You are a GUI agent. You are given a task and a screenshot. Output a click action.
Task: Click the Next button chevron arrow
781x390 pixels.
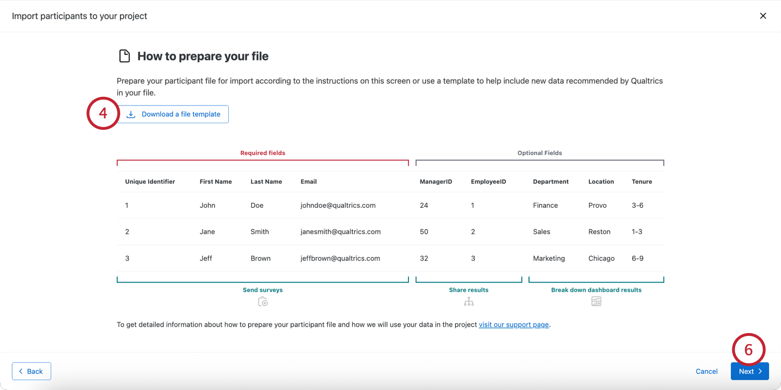click(760, 371)
